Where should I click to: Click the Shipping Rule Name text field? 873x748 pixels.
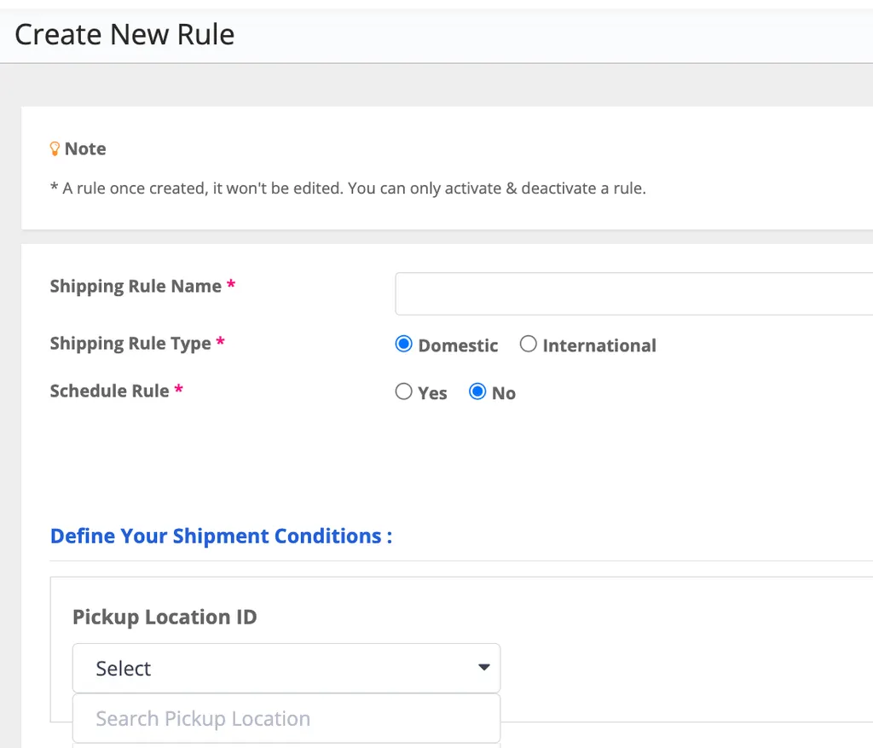coord(633,294)
